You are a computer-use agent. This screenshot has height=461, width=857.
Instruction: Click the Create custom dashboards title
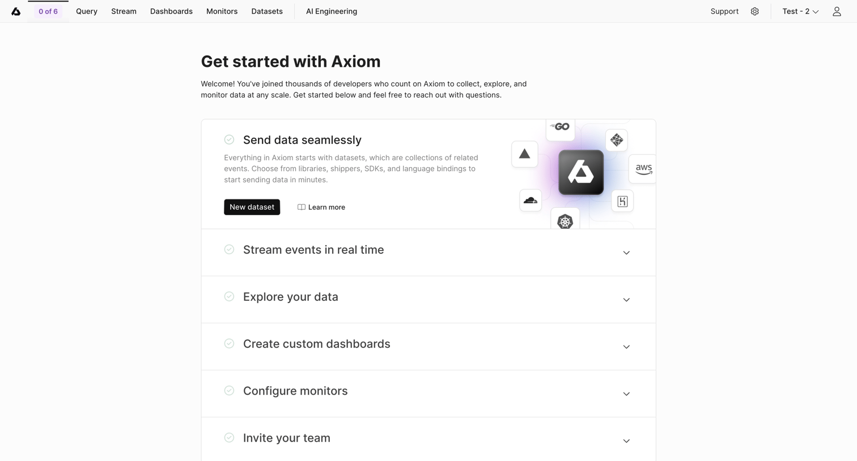pos(317,344)
